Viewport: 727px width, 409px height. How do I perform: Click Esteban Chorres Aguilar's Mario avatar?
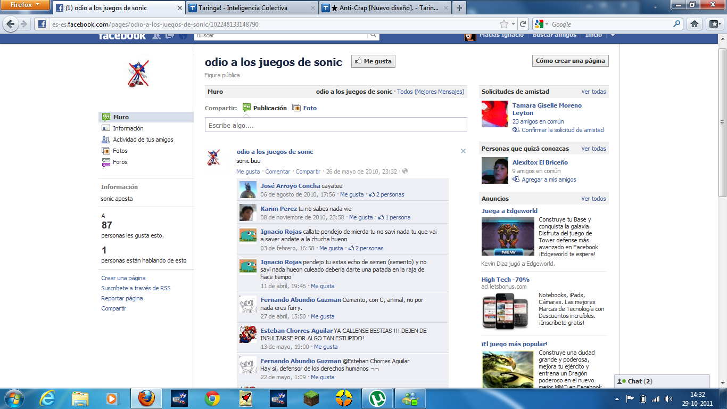click(x=248, y=334)
